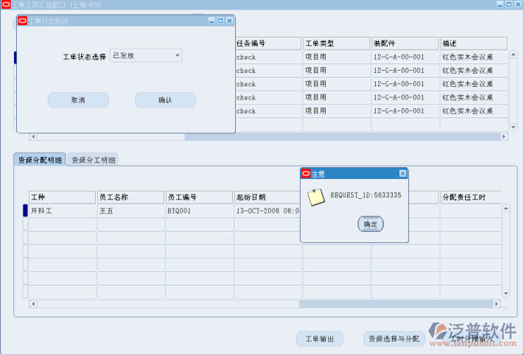Click the 资源选择与分配 button
Screen dimensions: 524x355
[394, 339]
